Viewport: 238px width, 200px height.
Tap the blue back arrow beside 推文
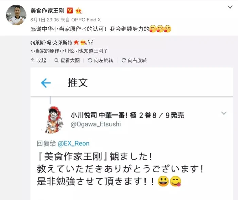(x=46, y=83)
